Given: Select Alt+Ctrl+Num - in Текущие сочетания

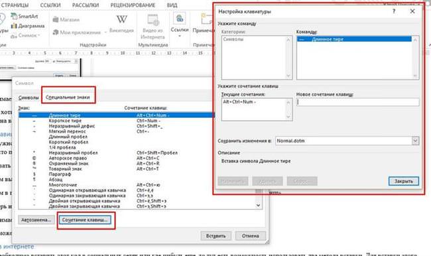Looking at the screenshot, I should point(239,102).
